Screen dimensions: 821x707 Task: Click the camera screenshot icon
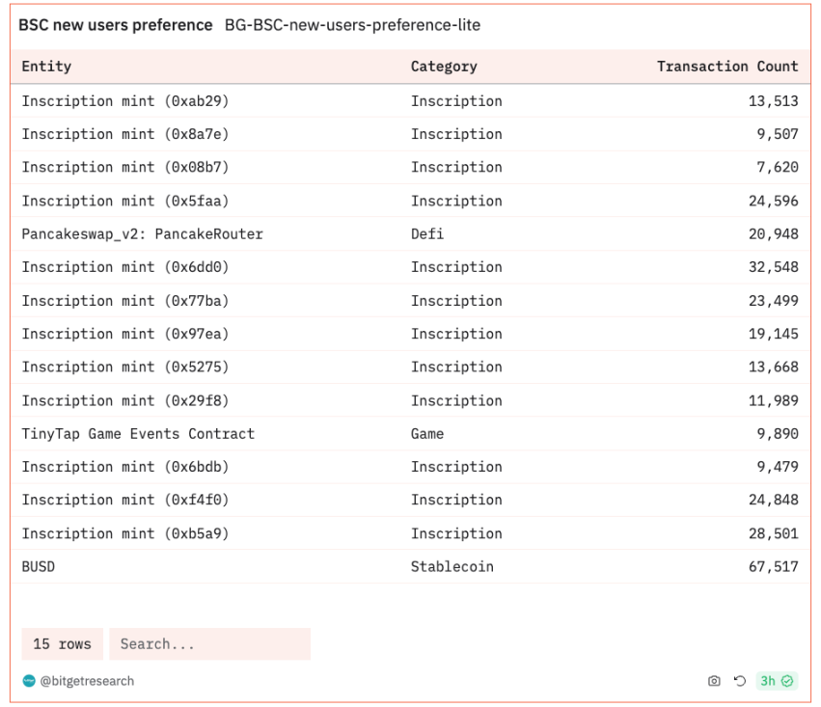(714, 681)
